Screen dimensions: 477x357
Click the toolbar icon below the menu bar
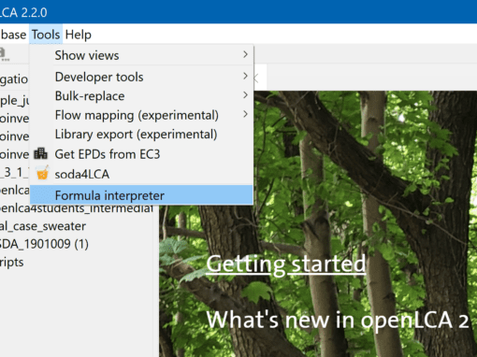(x=4, y=54)
